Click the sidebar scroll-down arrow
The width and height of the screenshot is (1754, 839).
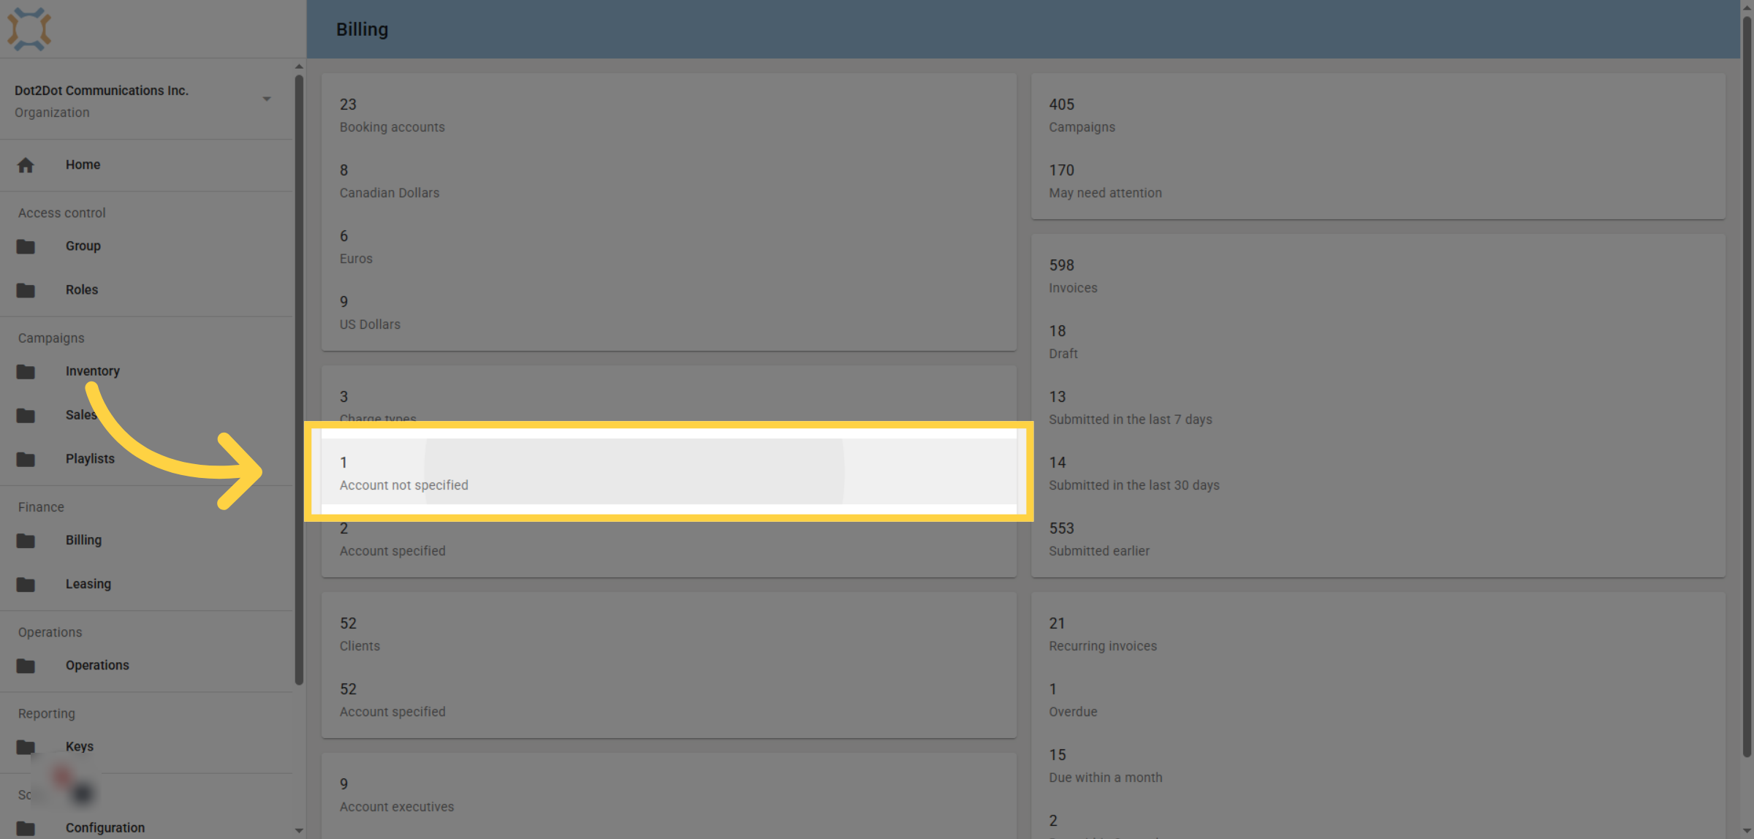tap(299, 831)
